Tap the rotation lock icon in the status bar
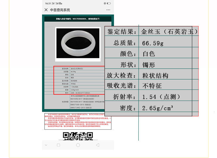This screenshot has width=217, height=158. pyautogui.click(x=105, y=4)
